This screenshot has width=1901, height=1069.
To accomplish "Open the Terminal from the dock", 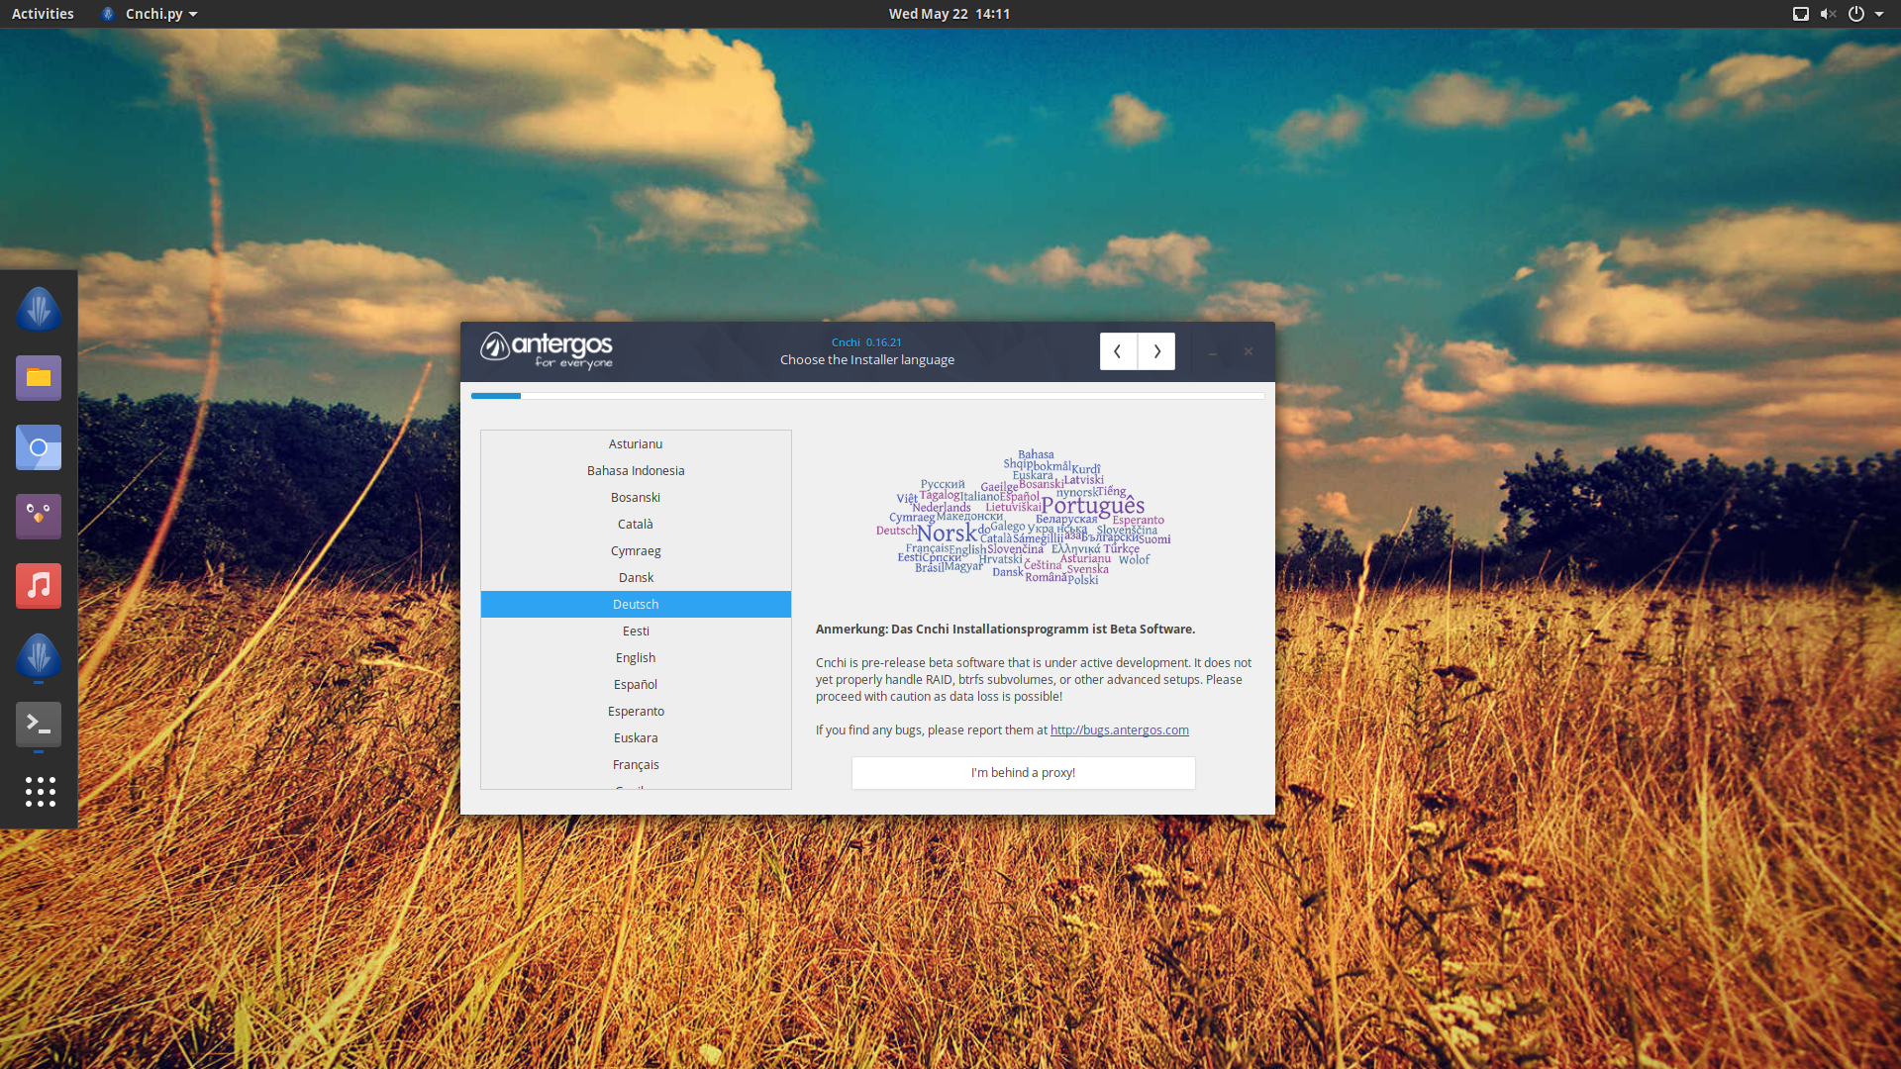I will pos(39,724).
